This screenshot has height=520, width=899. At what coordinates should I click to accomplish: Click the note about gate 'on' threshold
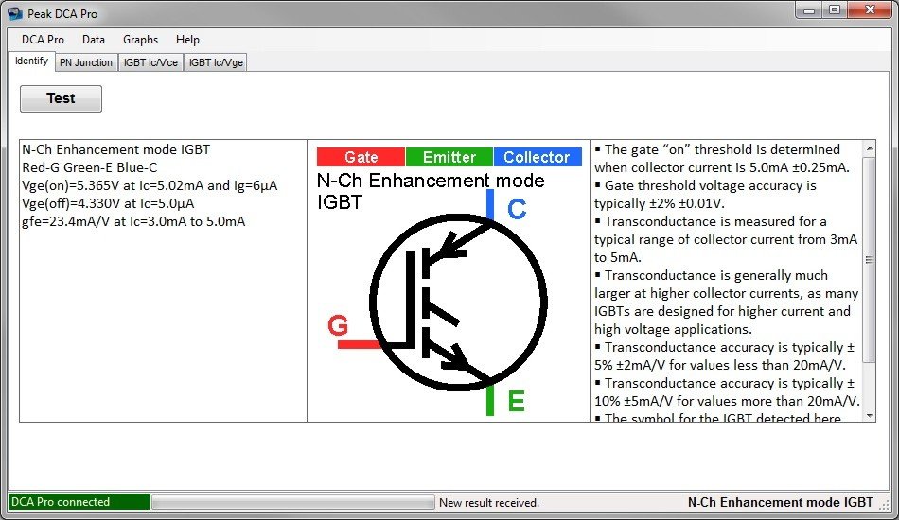722,159
